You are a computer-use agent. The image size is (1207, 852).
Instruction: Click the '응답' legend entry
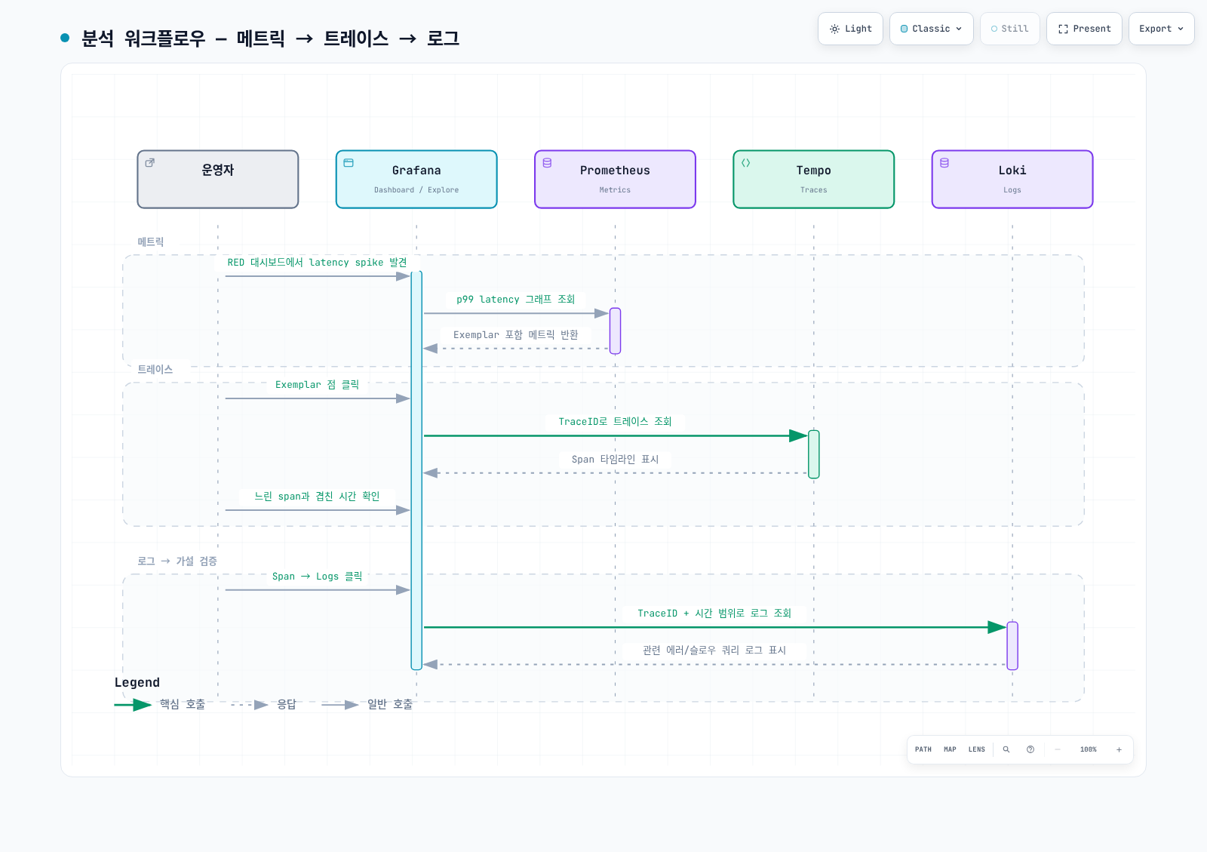coord(263,705)
